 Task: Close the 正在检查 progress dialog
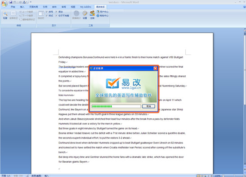point(155,68)
